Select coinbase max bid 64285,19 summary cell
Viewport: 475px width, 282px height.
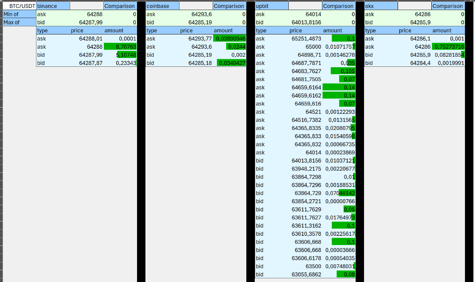coord(196,22)
